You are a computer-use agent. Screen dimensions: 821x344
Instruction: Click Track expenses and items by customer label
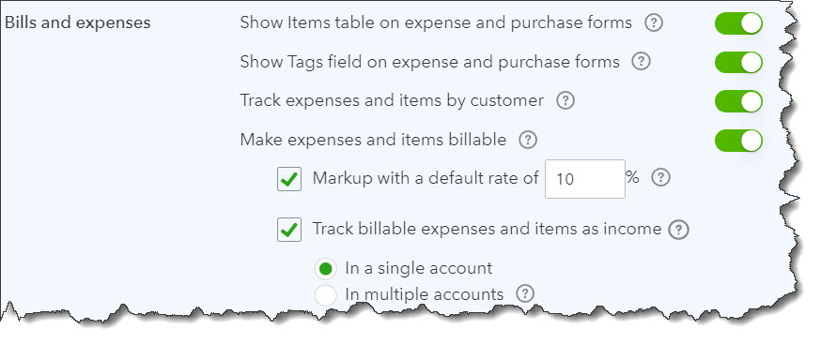pos(392,100)
